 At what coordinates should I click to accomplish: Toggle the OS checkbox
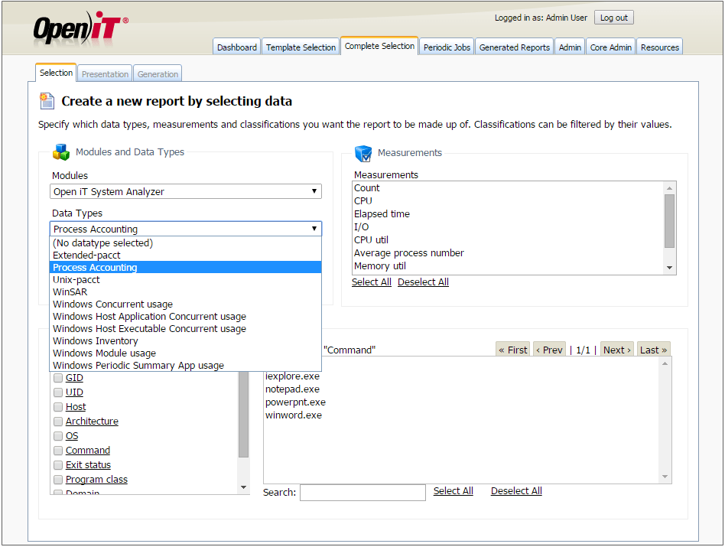[x=58, y=435]
